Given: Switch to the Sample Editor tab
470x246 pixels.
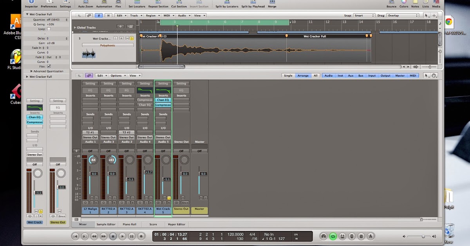Looking at the screenshot, I should (x=106, y=225).
